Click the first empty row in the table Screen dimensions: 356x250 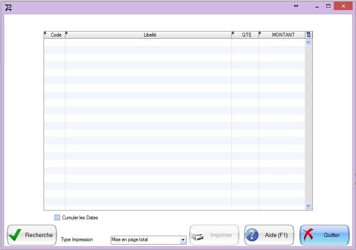click(174, 42)
